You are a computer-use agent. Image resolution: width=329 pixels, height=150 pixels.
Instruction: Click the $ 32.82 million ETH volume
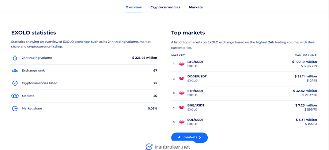[305, 91]
